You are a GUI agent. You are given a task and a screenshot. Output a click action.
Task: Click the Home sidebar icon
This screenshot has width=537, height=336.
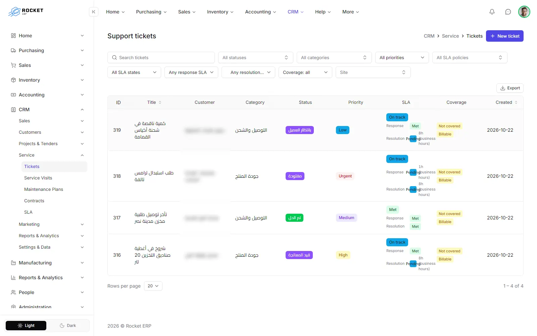pos(13,36)
